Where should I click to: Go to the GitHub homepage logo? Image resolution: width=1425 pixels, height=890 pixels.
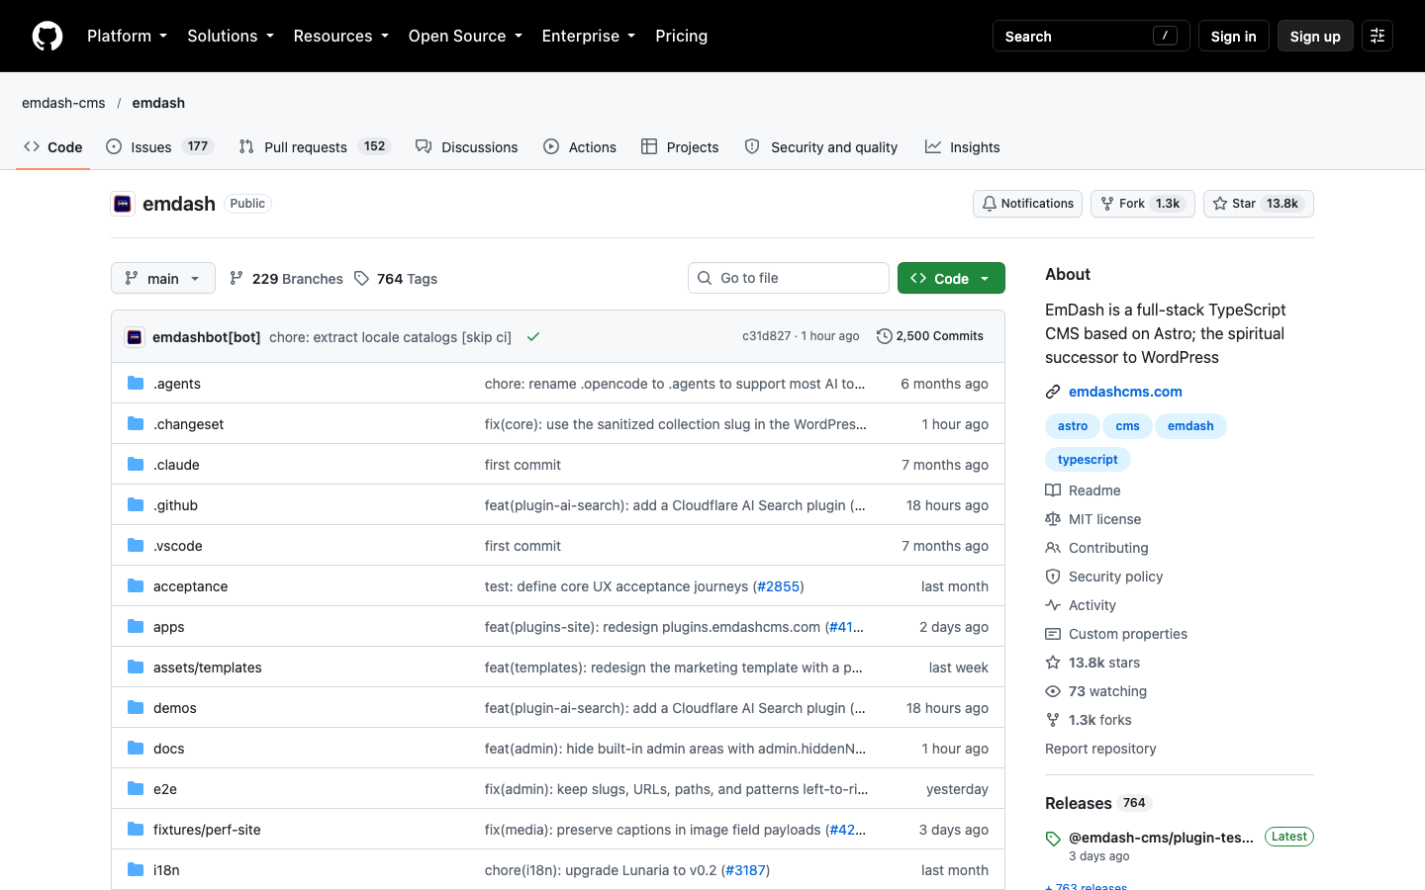pyautogui.click(x=47, y=36)
